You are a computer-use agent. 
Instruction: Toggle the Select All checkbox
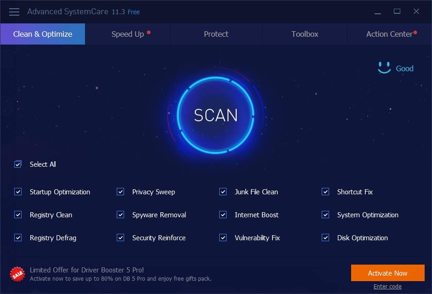[x=17, y=164]
